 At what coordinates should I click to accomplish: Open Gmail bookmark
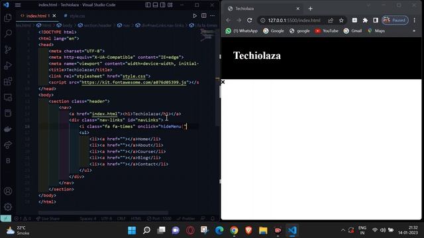352,31
